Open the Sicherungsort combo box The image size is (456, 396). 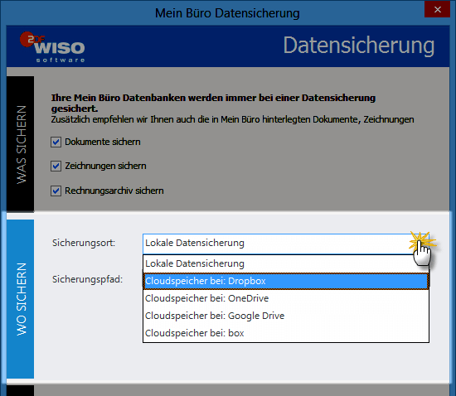286,244
